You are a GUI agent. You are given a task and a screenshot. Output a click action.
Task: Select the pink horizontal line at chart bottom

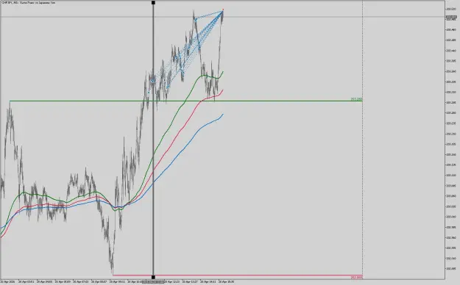click(x=238, y=275)
